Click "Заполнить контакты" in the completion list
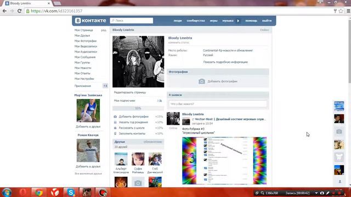Viewport: 351px width, 197px height. tap(132, 134)
